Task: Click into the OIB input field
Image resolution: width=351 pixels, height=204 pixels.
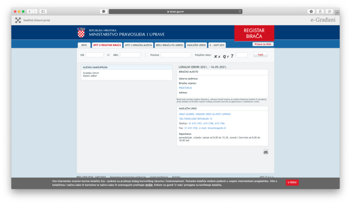Action: pyautogui.click(x=94, y=55)
